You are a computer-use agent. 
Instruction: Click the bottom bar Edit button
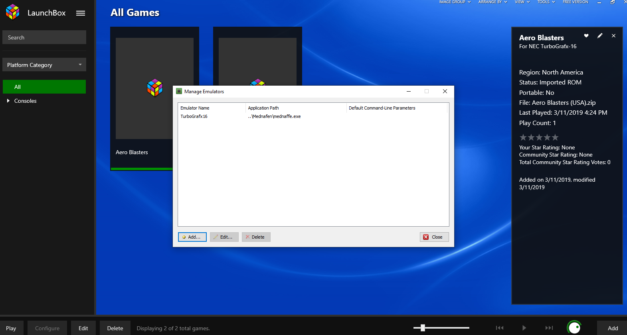click(83, 328)
